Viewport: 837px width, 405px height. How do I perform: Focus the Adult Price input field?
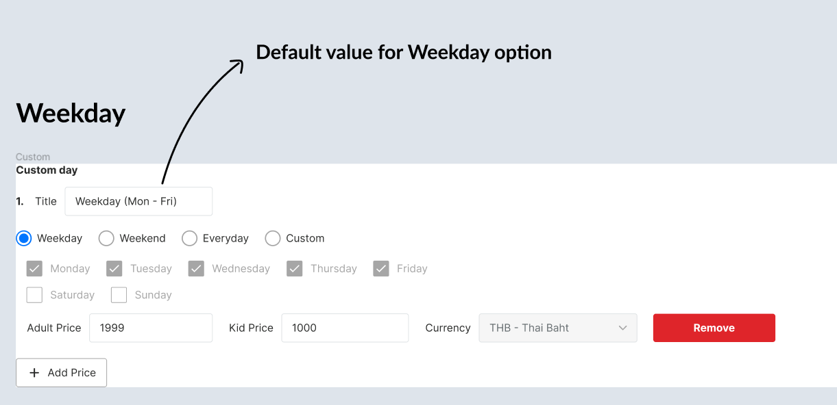[151, 328]
